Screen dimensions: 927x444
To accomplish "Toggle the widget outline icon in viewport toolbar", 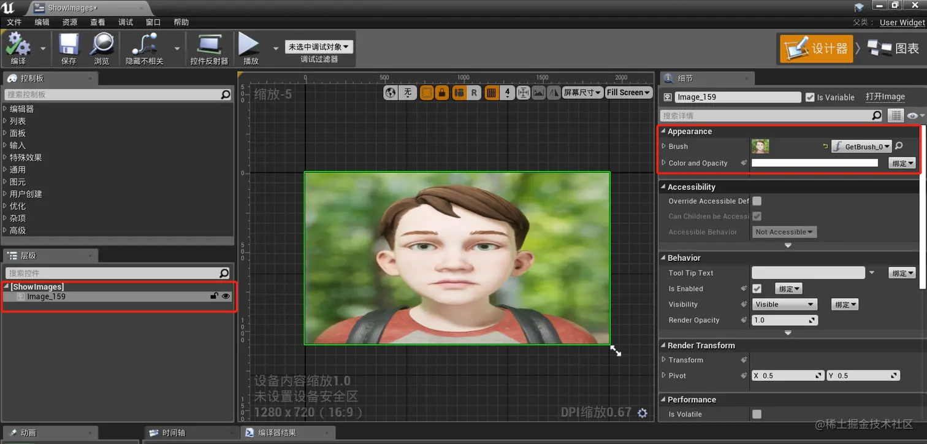I will [426, 93].
